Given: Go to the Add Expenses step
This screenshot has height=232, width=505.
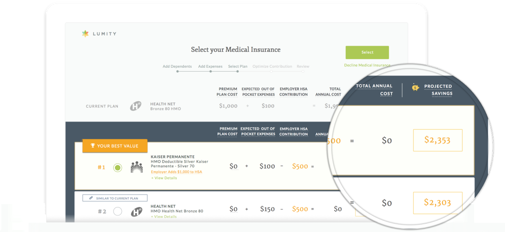Looking at the screenshot, I should [210, 66].
